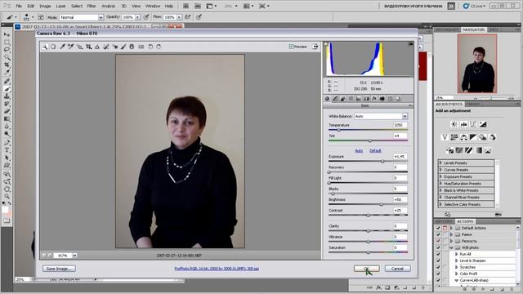Image resolution: width=523 pixels, height=294 pixels.
Task: Click the Exposure slider handle
Action: click(x=382, y=162)
